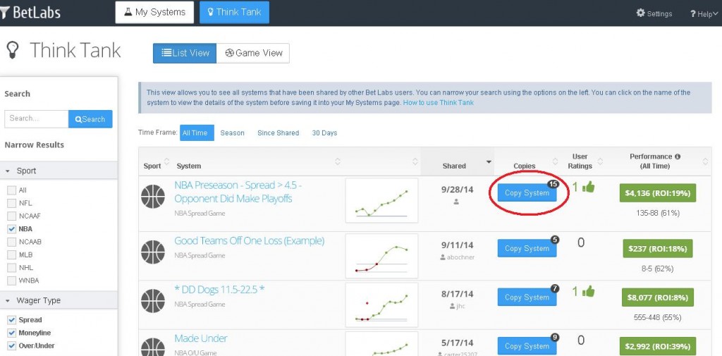Open Good Teams Off One Loss system

pyautogui.click(x=249, y=241)
